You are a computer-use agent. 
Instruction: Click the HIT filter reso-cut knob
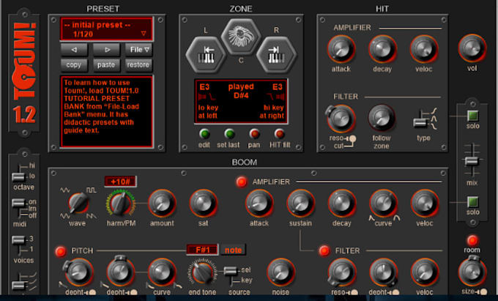(341, 119)
